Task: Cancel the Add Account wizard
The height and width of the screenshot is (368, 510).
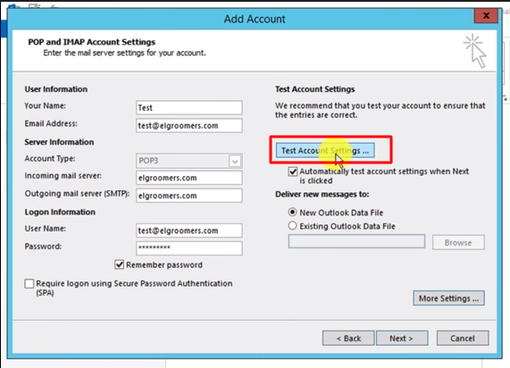Action: (x=462, y=339)
